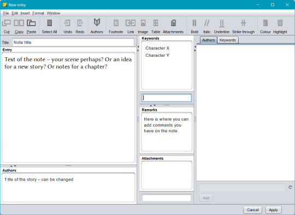The height and width of the screenshot is (215, 295).
Task: Click the Cancel button
Action: coord(253,210)
